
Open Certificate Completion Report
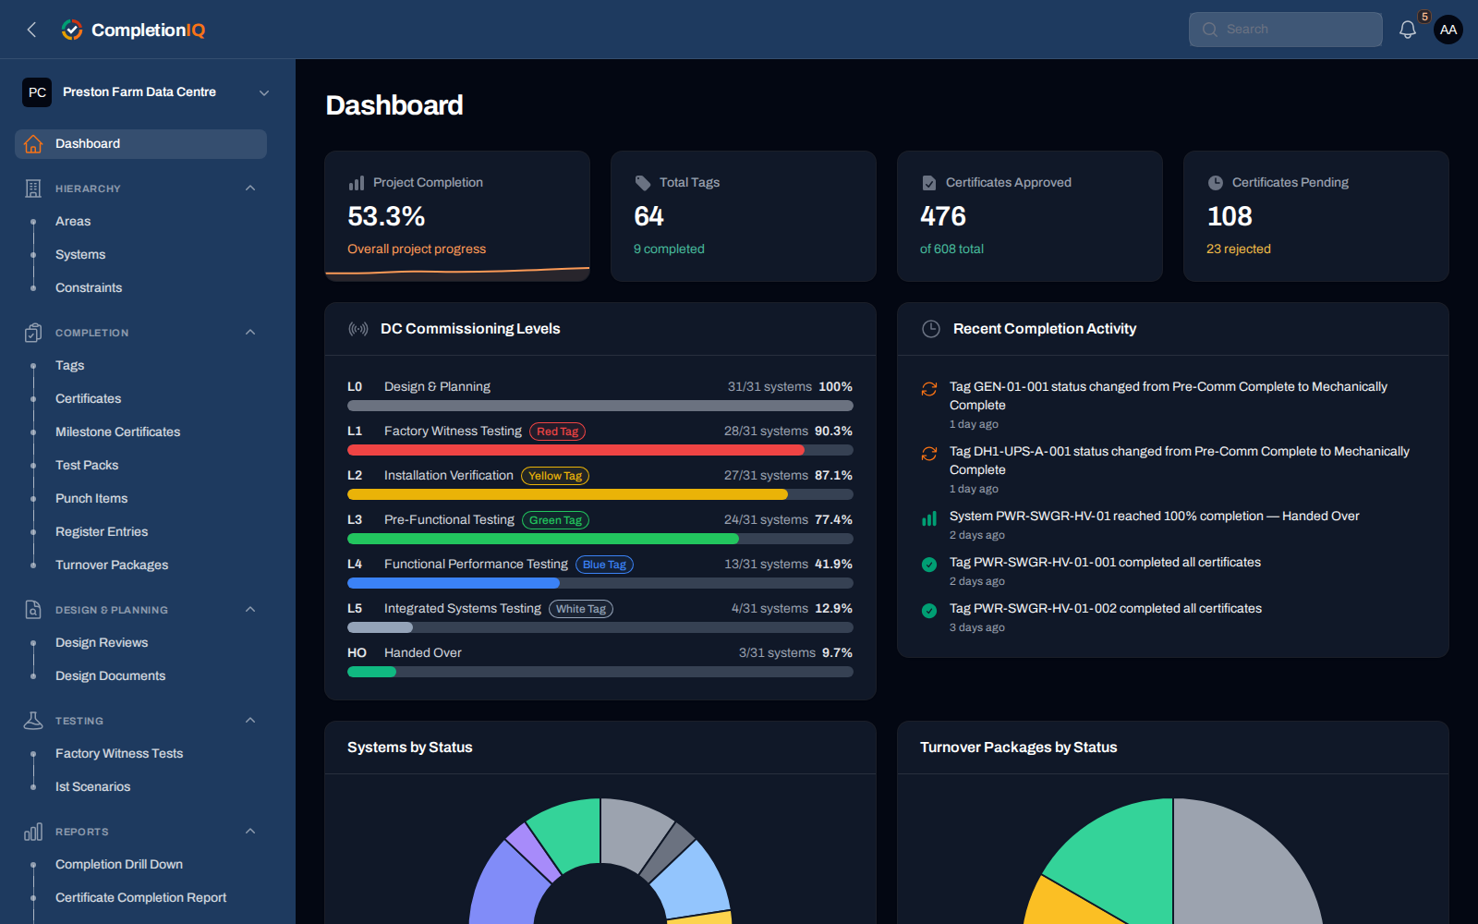coord(140,898)
